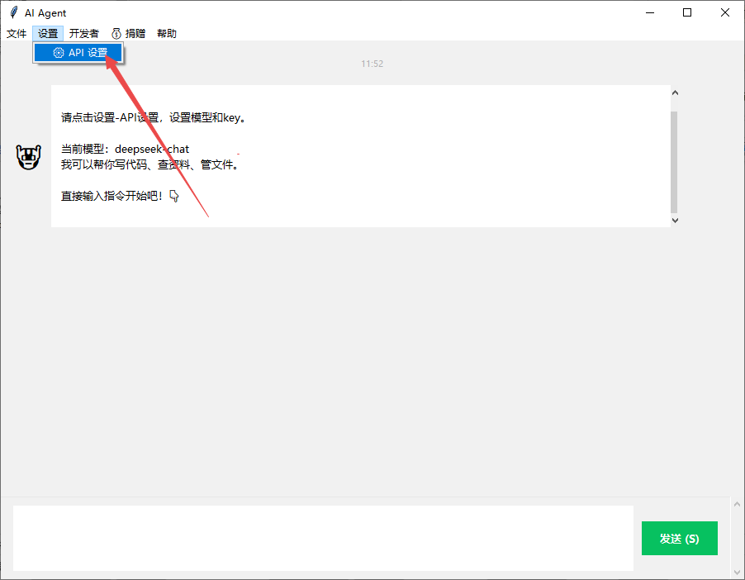The image size is (745, 580).
Task: Collapse the open 设置 menu
Action: click(48, 34)
